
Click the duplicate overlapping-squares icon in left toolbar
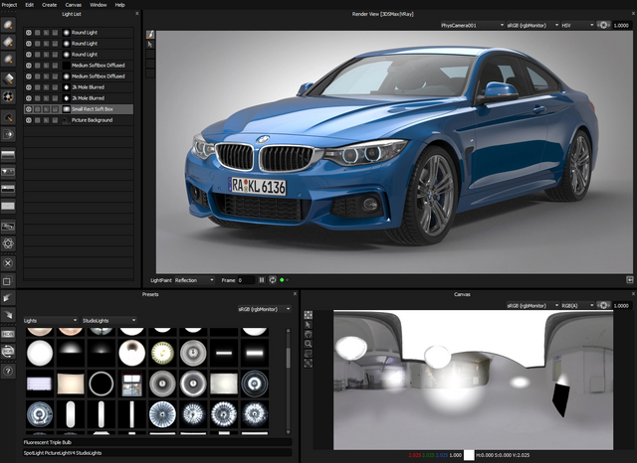point(8,280)
